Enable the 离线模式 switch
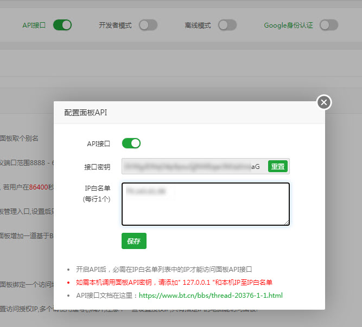This screenshot has width=362, height=327. coord(227,25)
